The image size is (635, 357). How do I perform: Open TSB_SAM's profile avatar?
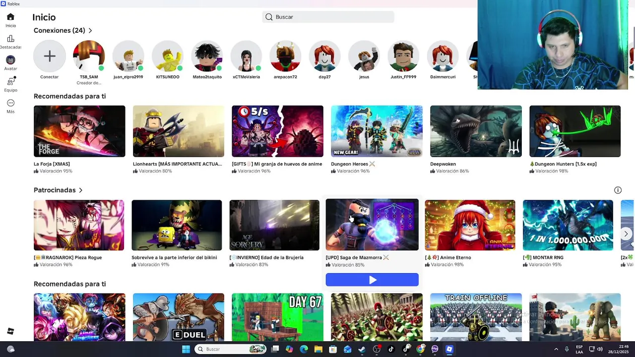pyautogui.click(x=89, y=56)
